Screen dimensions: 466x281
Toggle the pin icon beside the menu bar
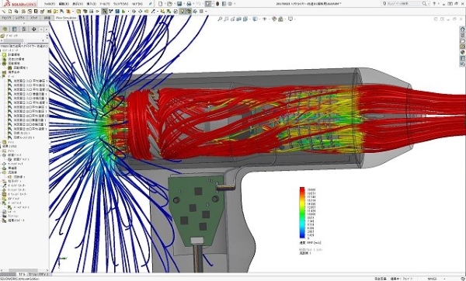[x=151, y=4]
